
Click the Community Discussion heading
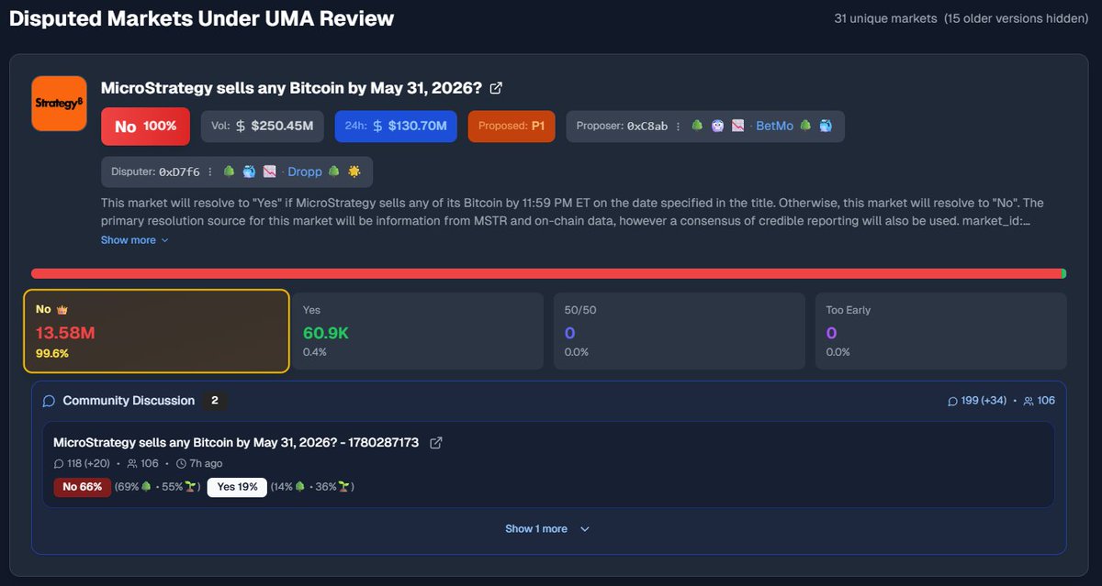[129, 401]
